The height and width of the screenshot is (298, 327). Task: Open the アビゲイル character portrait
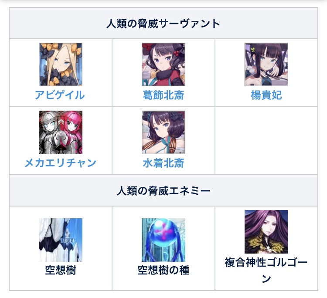tap(61, 64)
